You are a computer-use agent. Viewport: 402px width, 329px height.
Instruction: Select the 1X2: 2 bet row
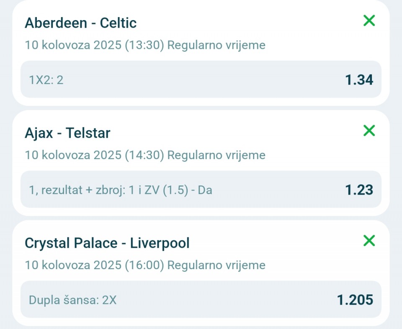pos(201,79)
